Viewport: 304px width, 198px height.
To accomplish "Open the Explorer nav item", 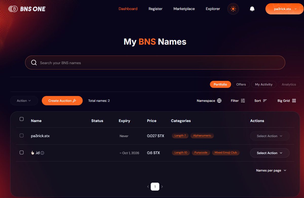I will point(213,9).
